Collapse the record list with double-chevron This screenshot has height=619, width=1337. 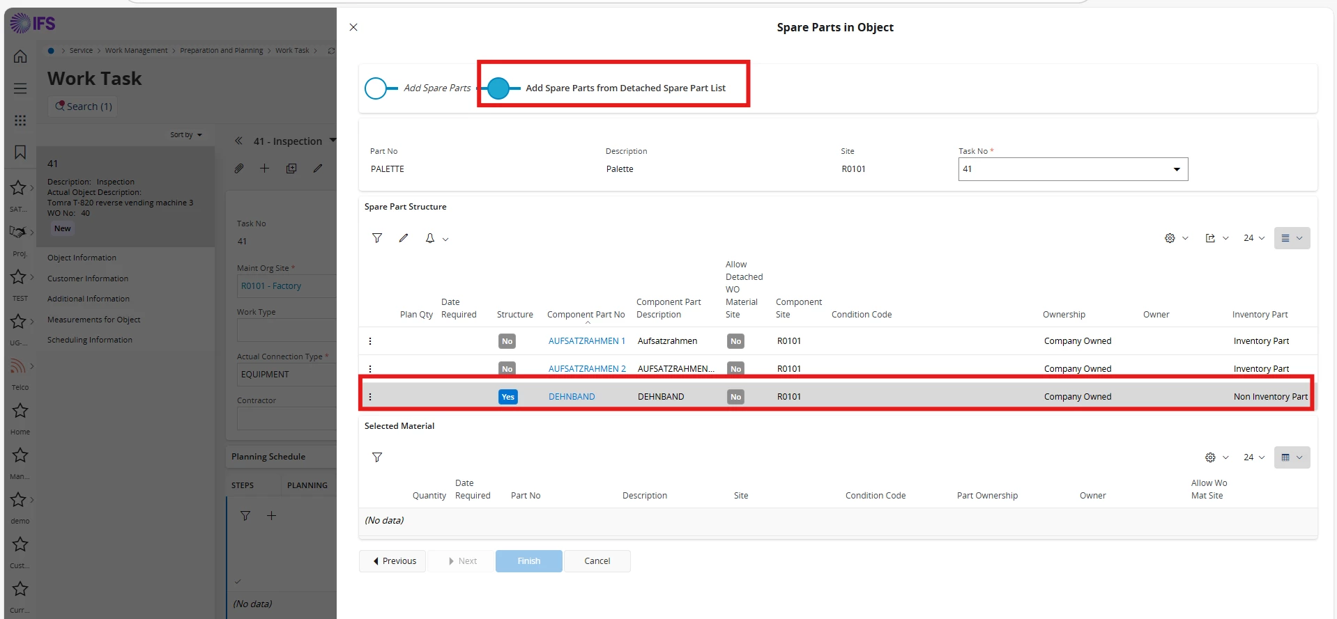(x=238, y=141)
